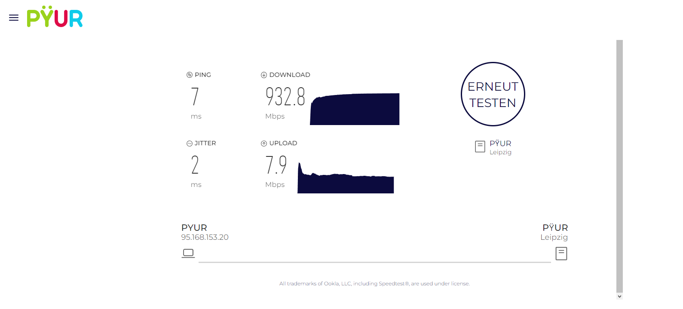Image resolution: width=683 pixels, height=309 pixels.
Task: Click the jitter icon
Action: coord(190,144)
